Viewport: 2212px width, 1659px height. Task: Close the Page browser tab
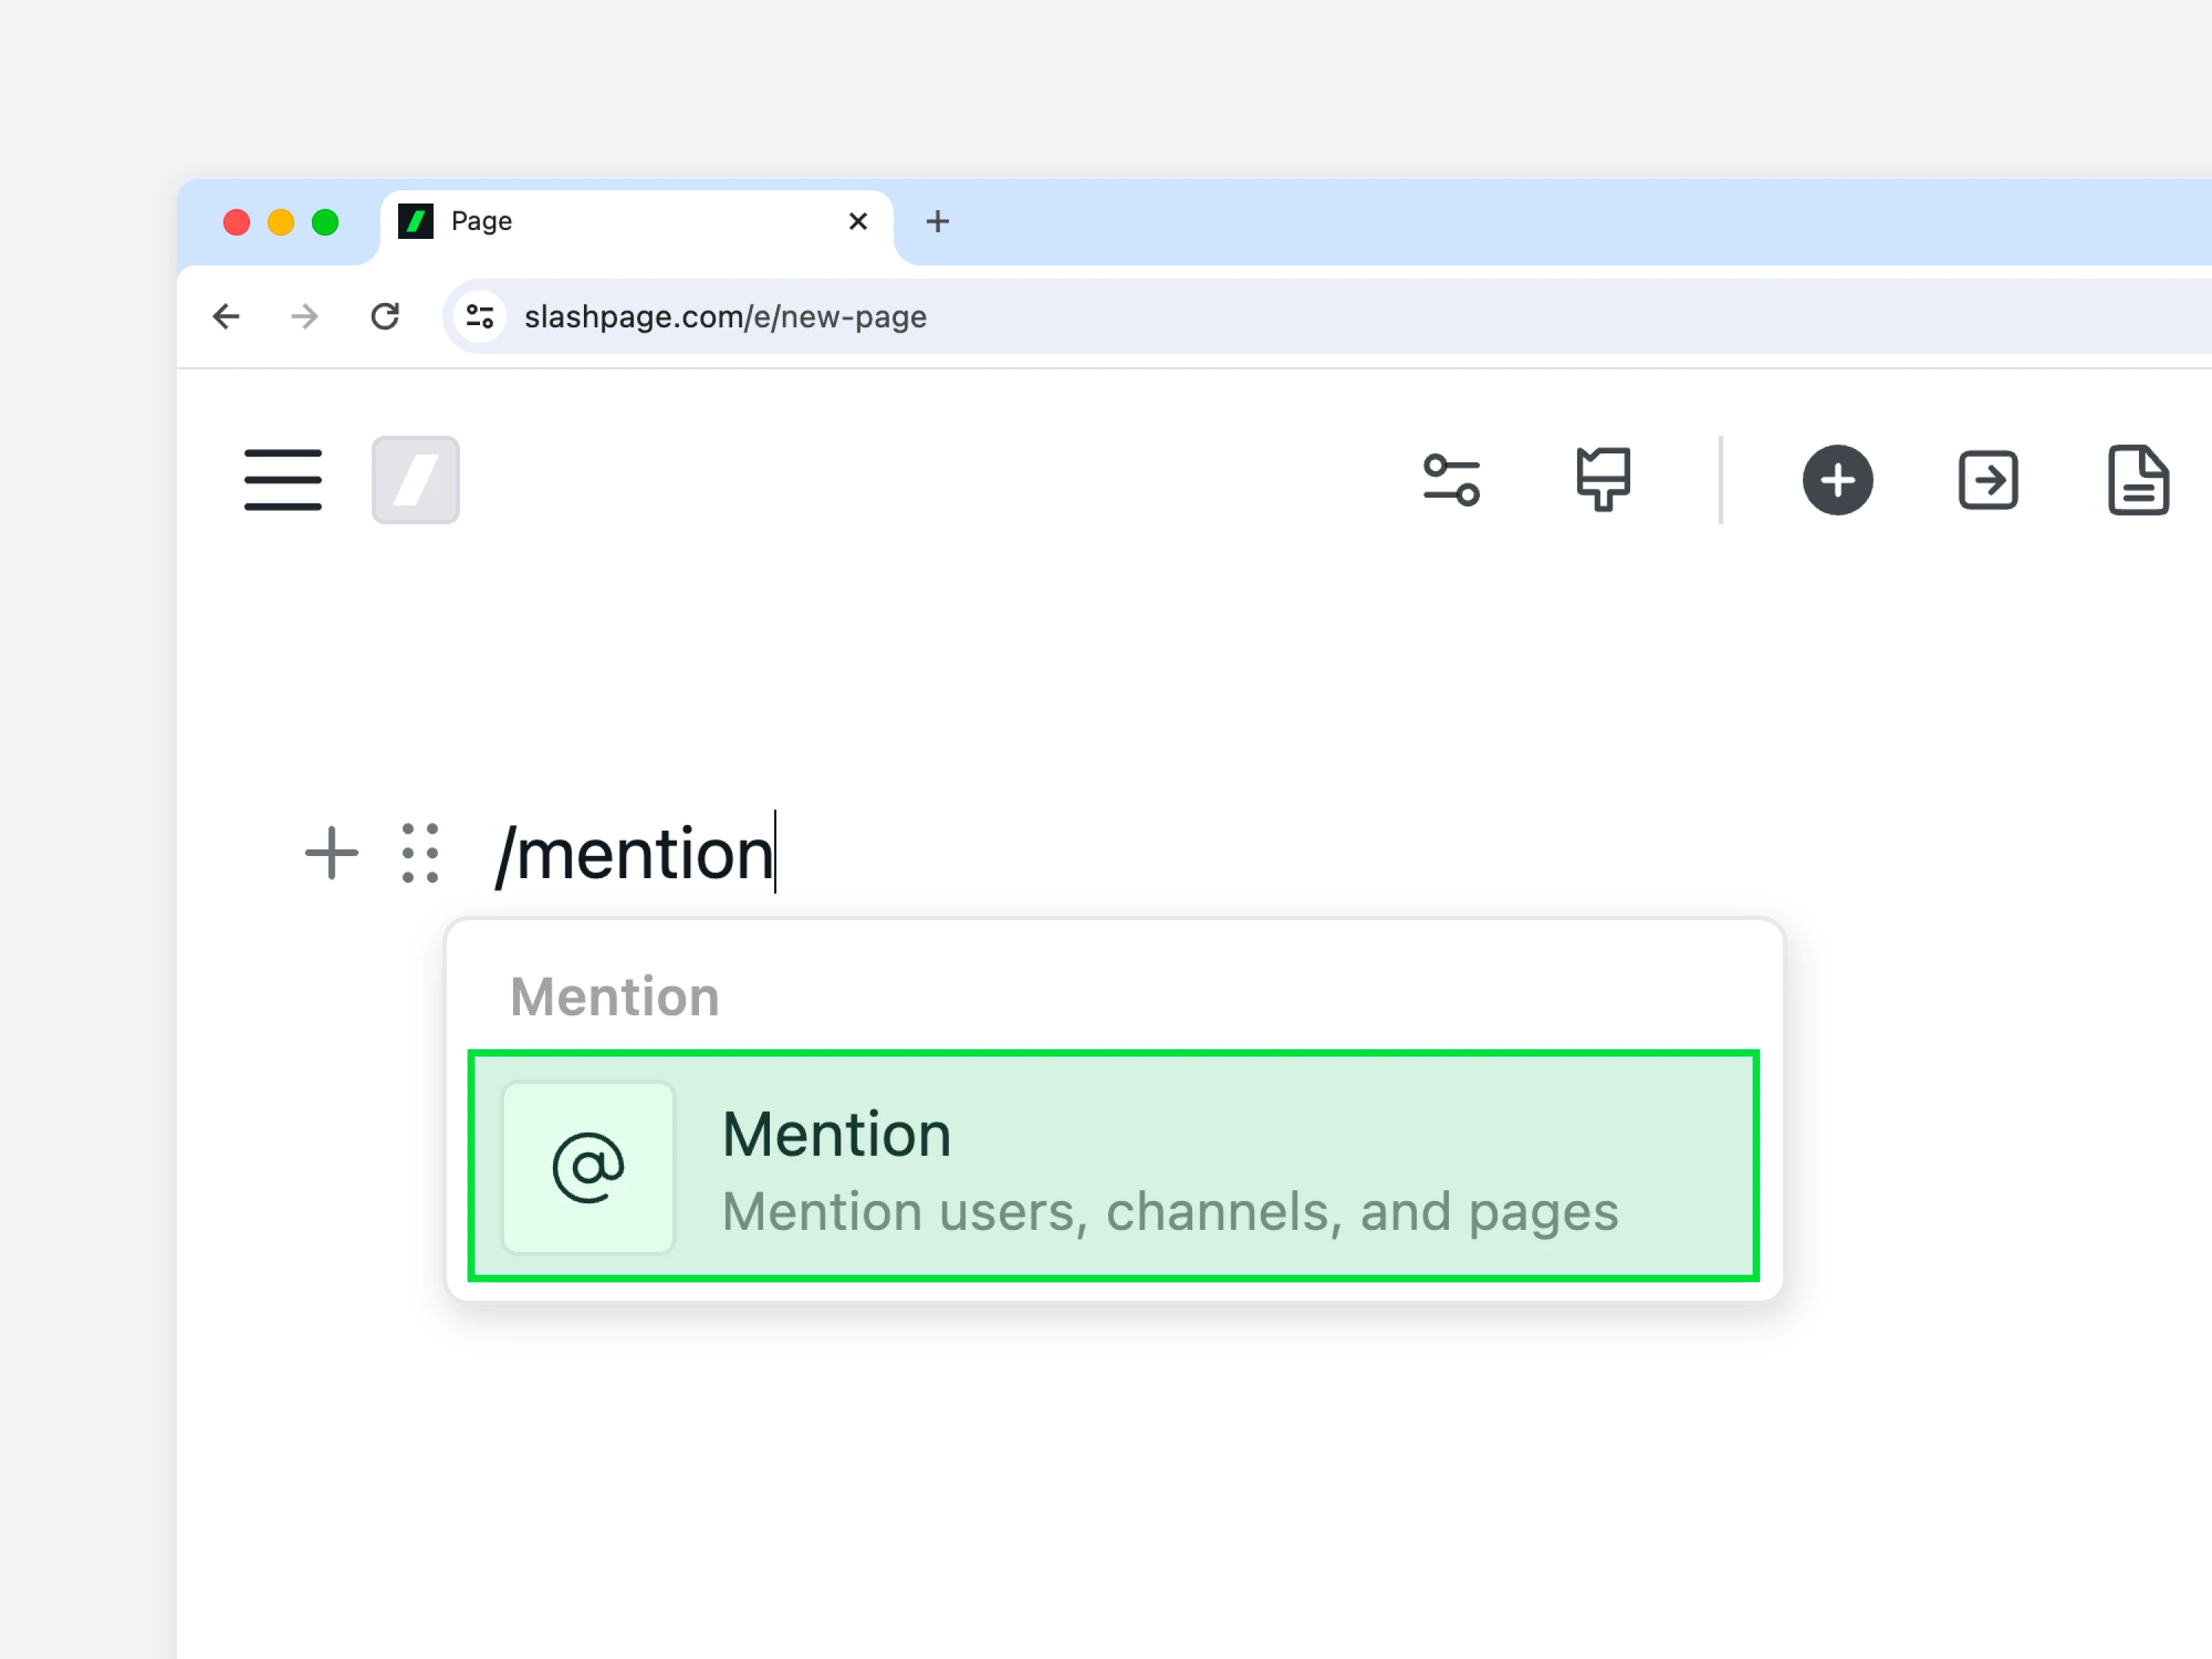pyautogui.click(x=858, y=221)
